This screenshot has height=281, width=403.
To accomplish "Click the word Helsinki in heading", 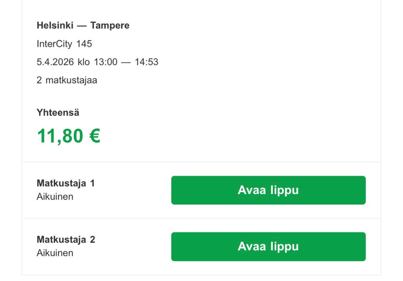I will click(55, 26).
